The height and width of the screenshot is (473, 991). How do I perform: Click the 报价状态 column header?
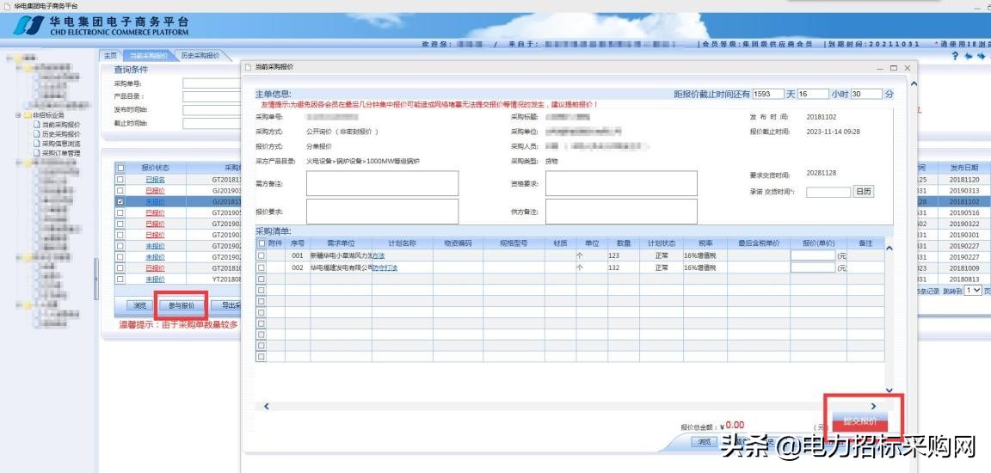pos(155,168)
